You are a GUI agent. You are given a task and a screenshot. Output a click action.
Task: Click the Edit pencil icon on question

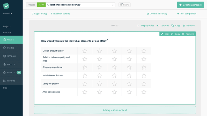click(162, 34)
